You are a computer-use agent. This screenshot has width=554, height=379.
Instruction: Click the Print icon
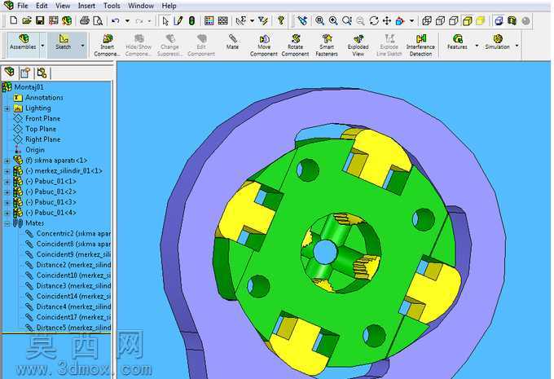coord(85,20)
